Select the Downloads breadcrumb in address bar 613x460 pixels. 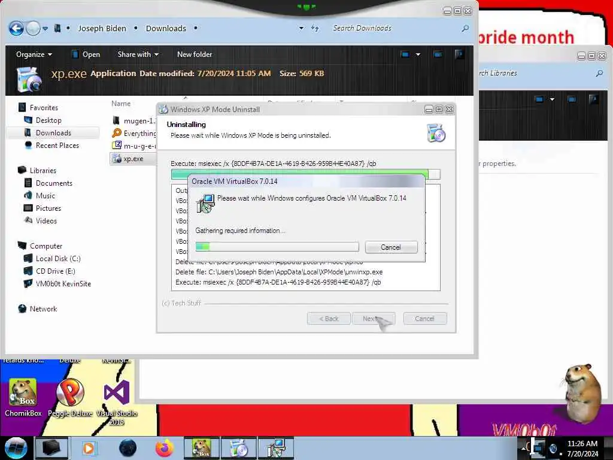(166, 28)
